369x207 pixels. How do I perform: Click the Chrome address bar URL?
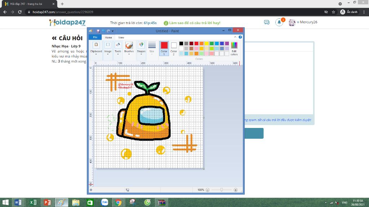[63, 12]
